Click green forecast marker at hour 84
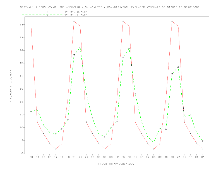 (203, 141)
